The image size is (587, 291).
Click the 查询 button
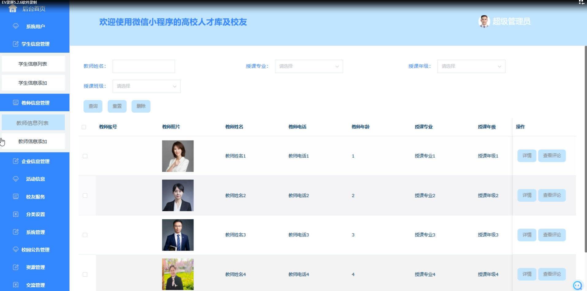[x=93, y=106]
